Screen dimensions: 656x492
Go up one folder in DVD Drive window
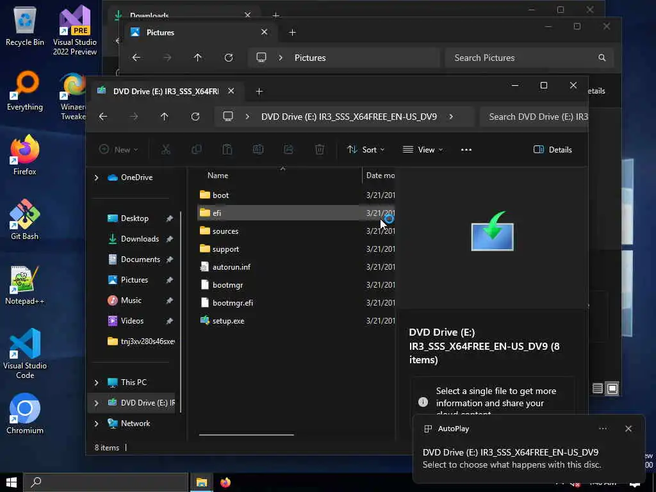coord(165,117)
